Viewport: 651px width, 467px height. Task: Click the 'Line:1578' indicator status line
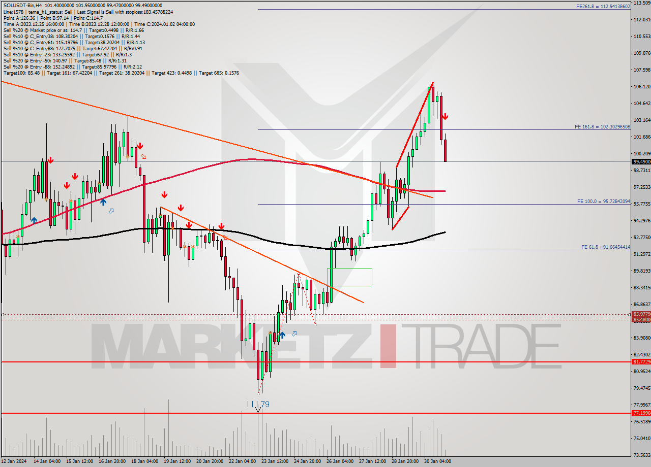88,12
